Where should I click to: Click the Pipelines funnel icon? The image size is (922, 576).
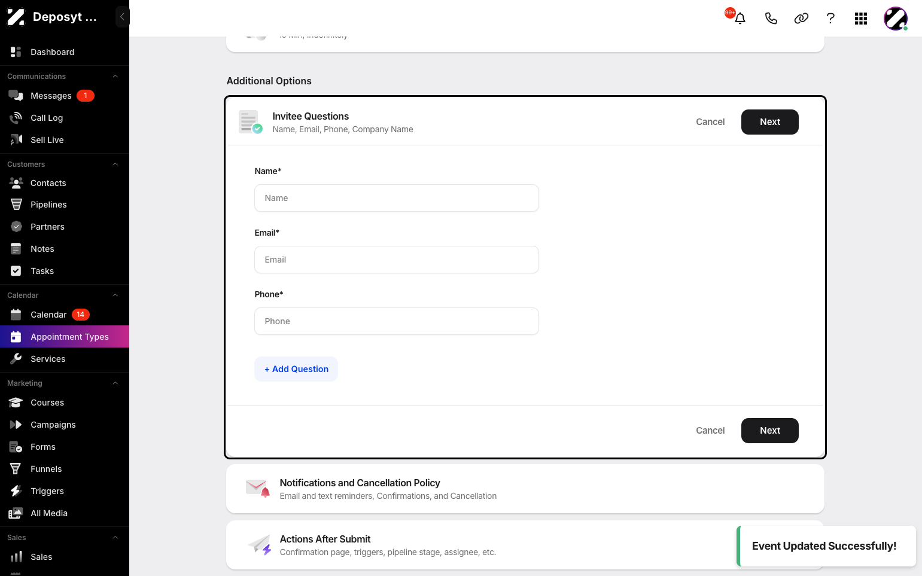tap(16, 205)
